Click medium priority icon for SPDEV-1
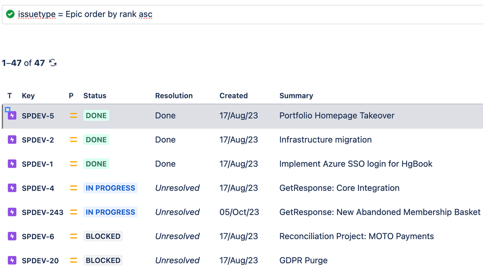 (x=73, y=164)
